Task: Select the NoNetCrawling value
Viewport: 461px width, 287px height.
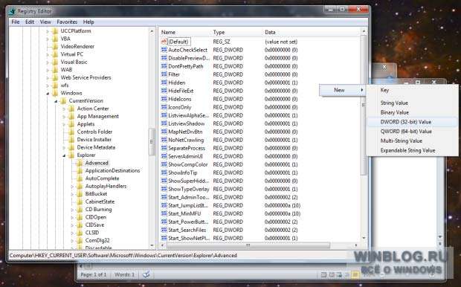Action: click(186, 140)
